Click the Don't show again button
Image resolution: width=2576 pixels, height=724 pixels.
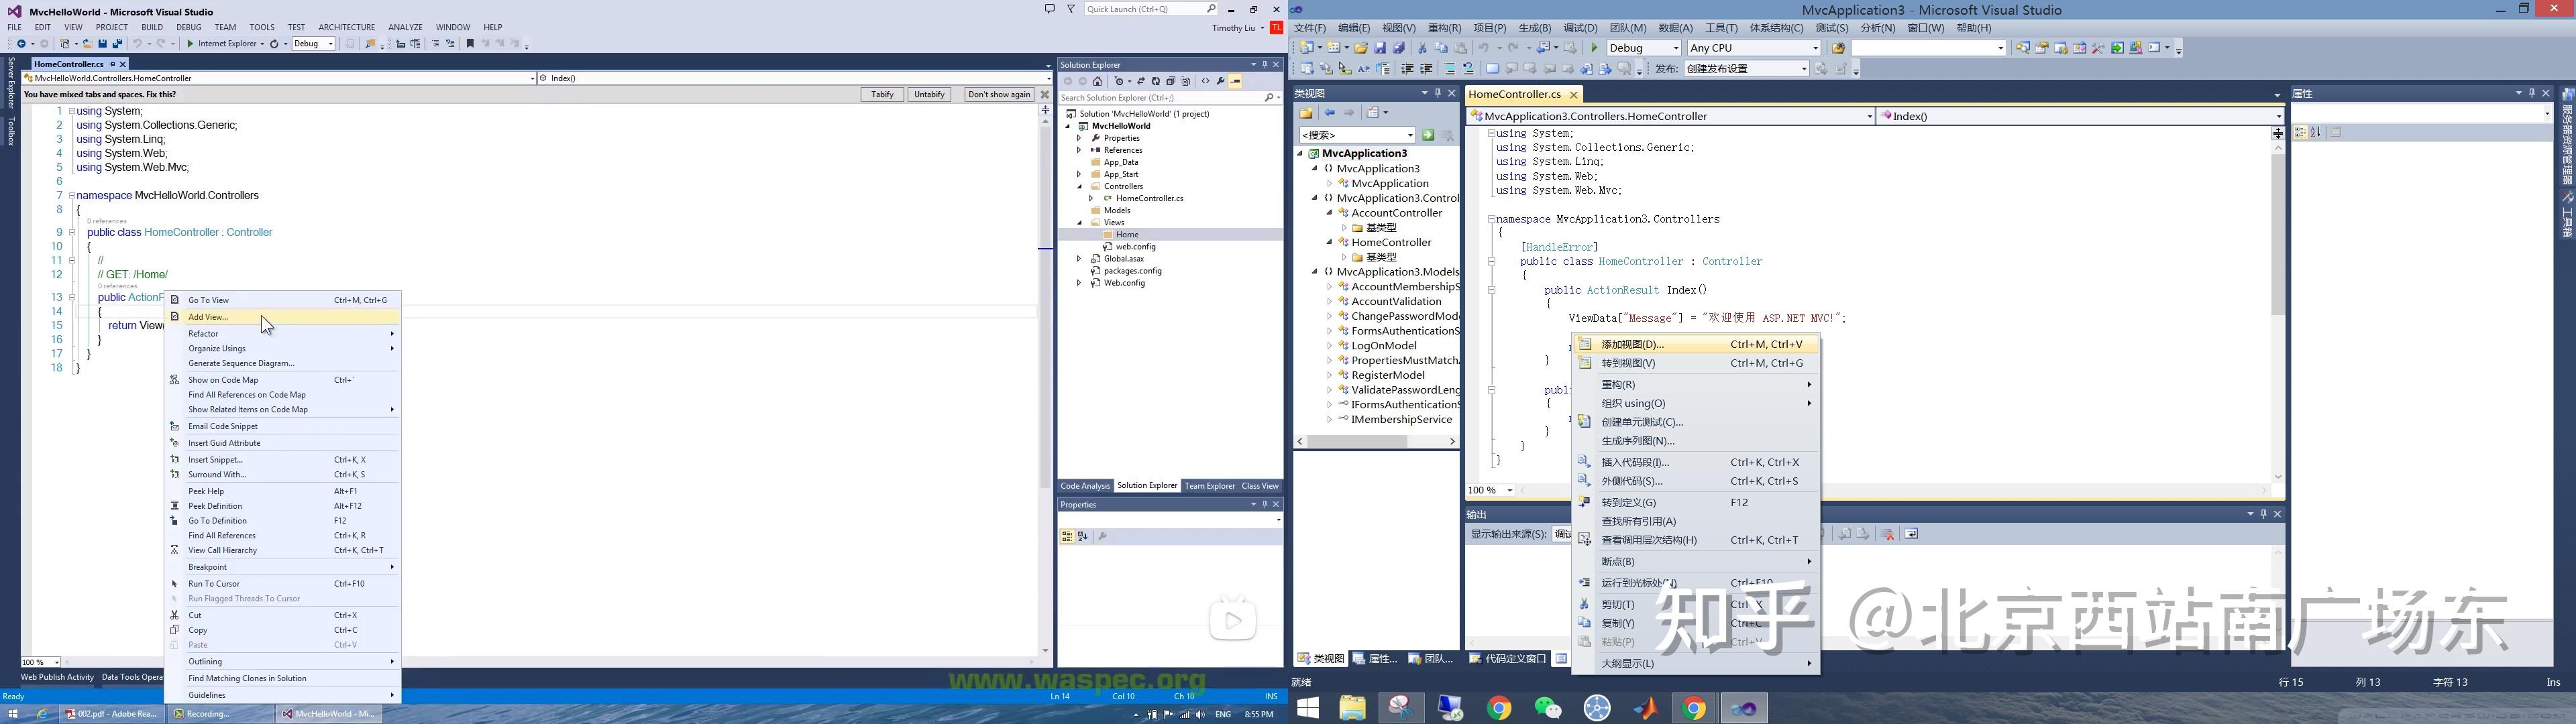(x=998, y=94)
